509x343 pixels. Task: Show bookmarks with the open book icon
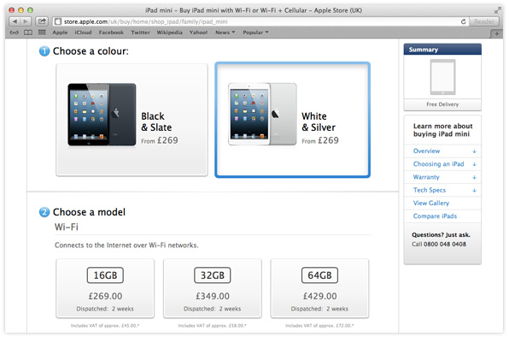click(28, 33)
